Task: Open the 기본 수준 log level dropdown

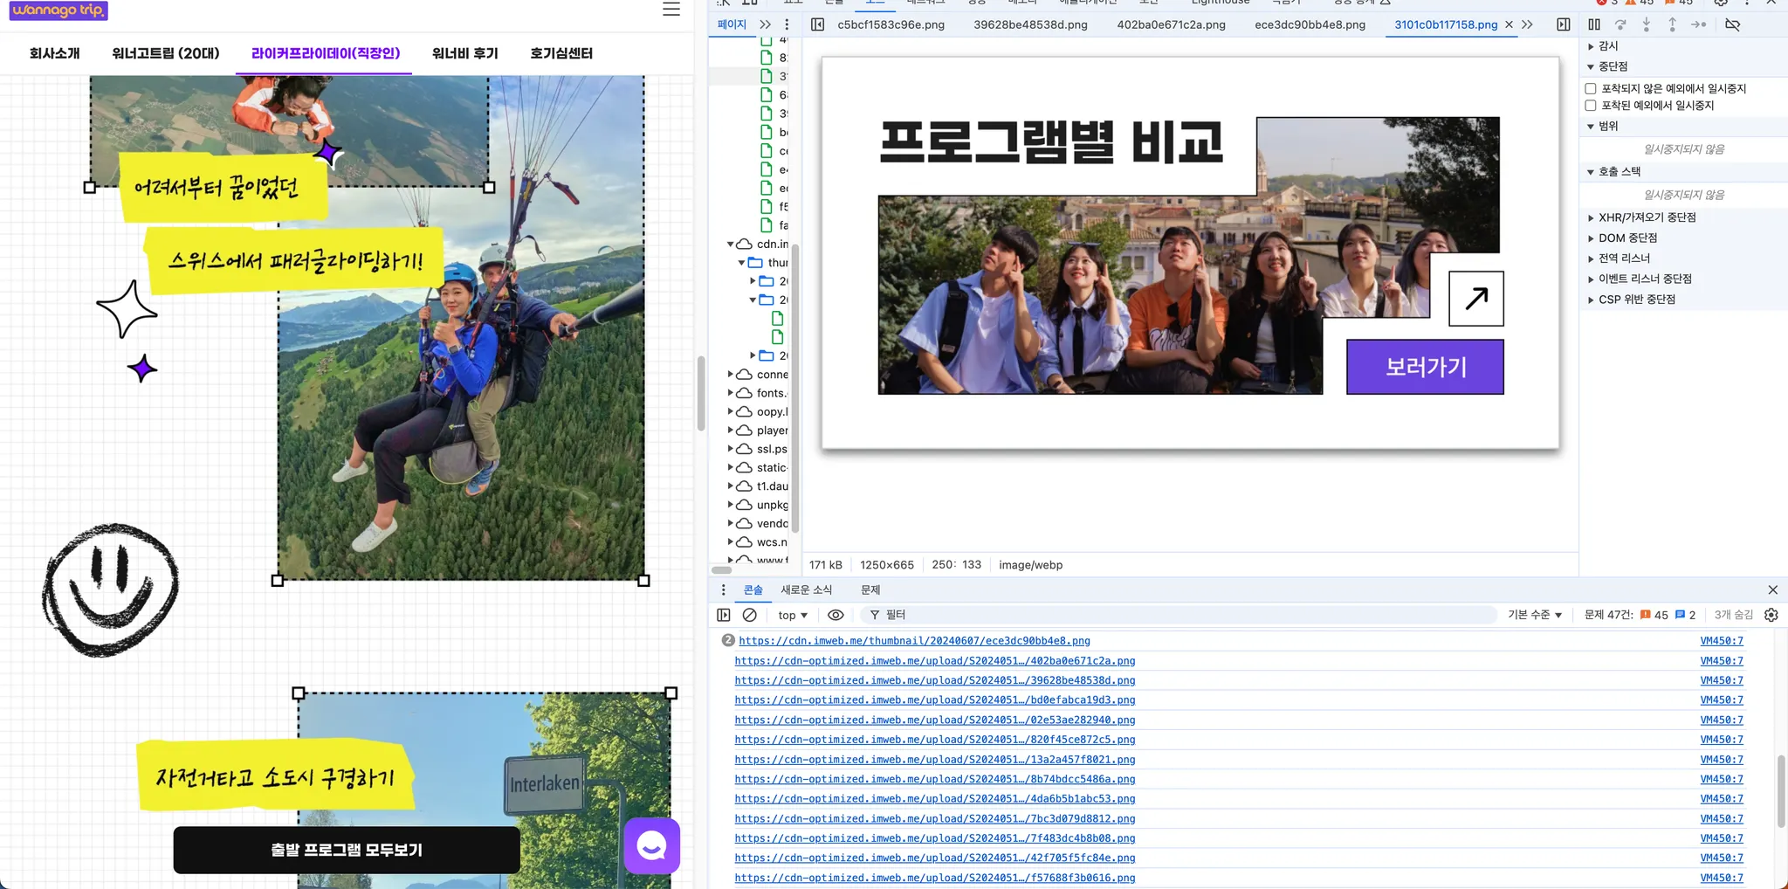Action: coord(1534,615)
